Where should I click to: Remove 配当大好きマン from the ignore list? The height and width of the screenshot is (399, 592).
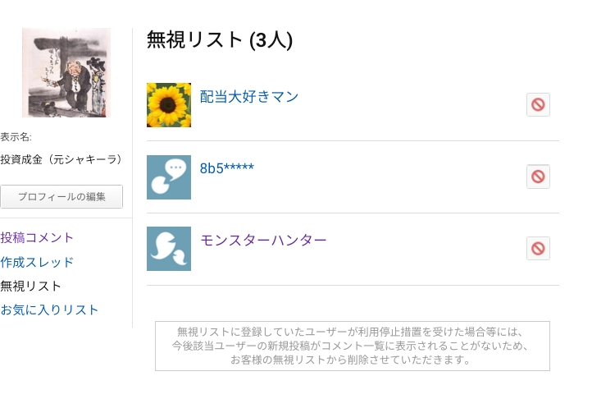coord(538,105)
